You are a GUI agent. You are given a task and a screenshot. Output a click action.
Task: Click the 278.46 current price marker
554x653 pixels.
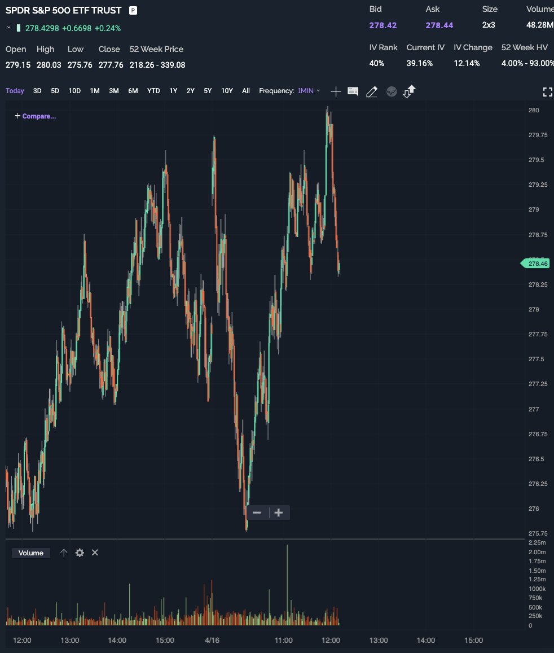pos(535,263)
